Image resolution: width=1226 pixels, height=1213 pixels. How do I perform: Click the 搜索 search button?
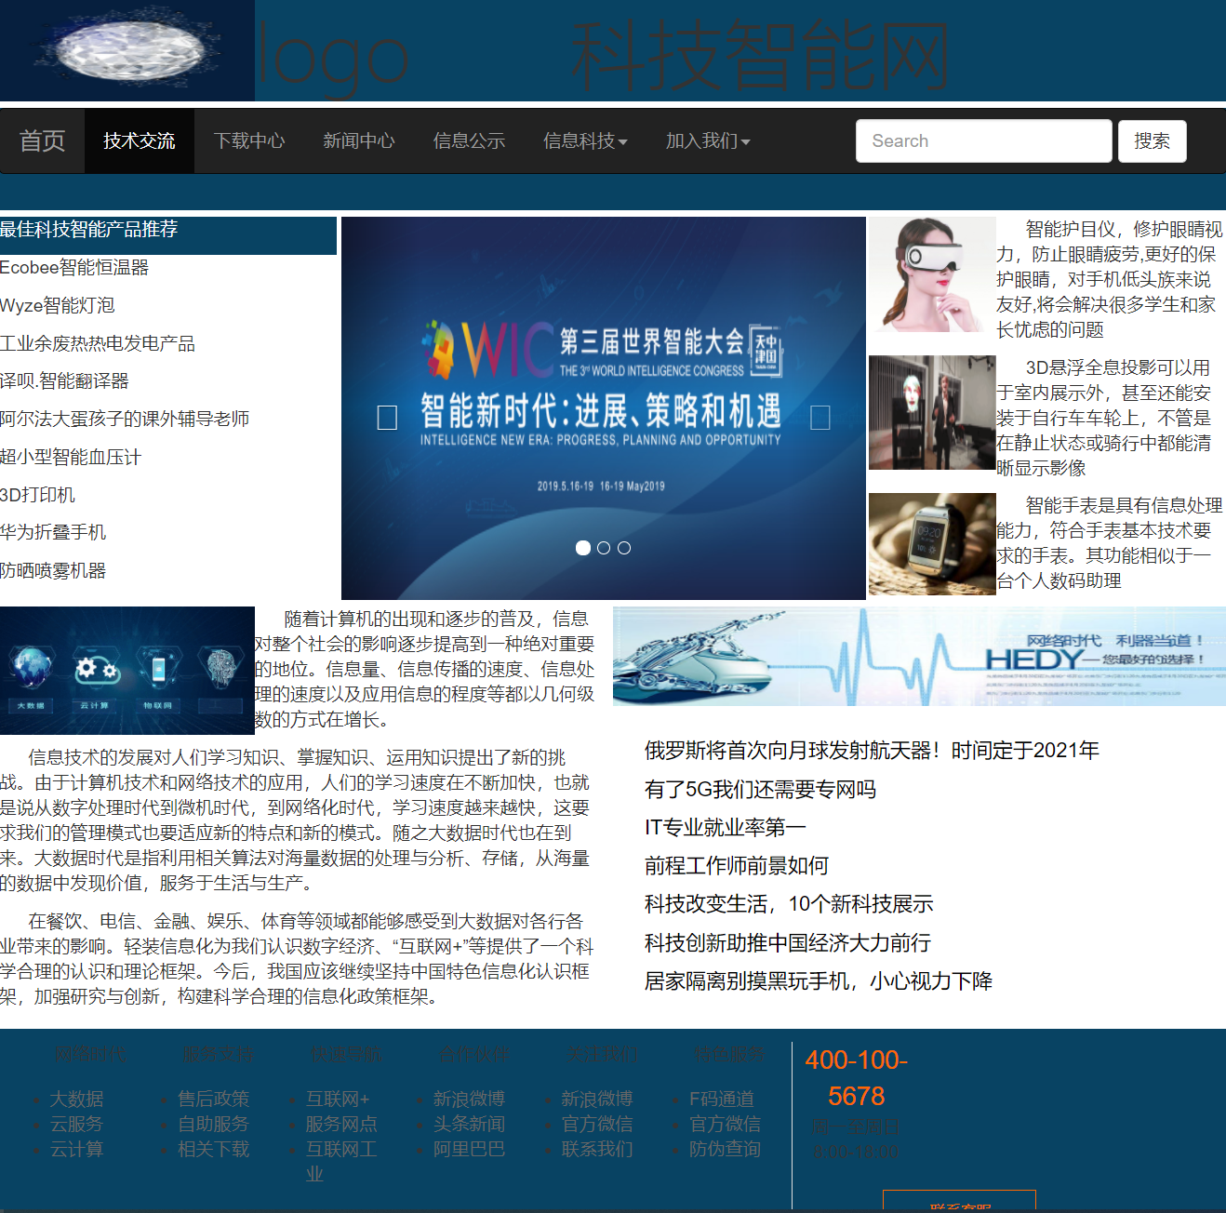1153,140
